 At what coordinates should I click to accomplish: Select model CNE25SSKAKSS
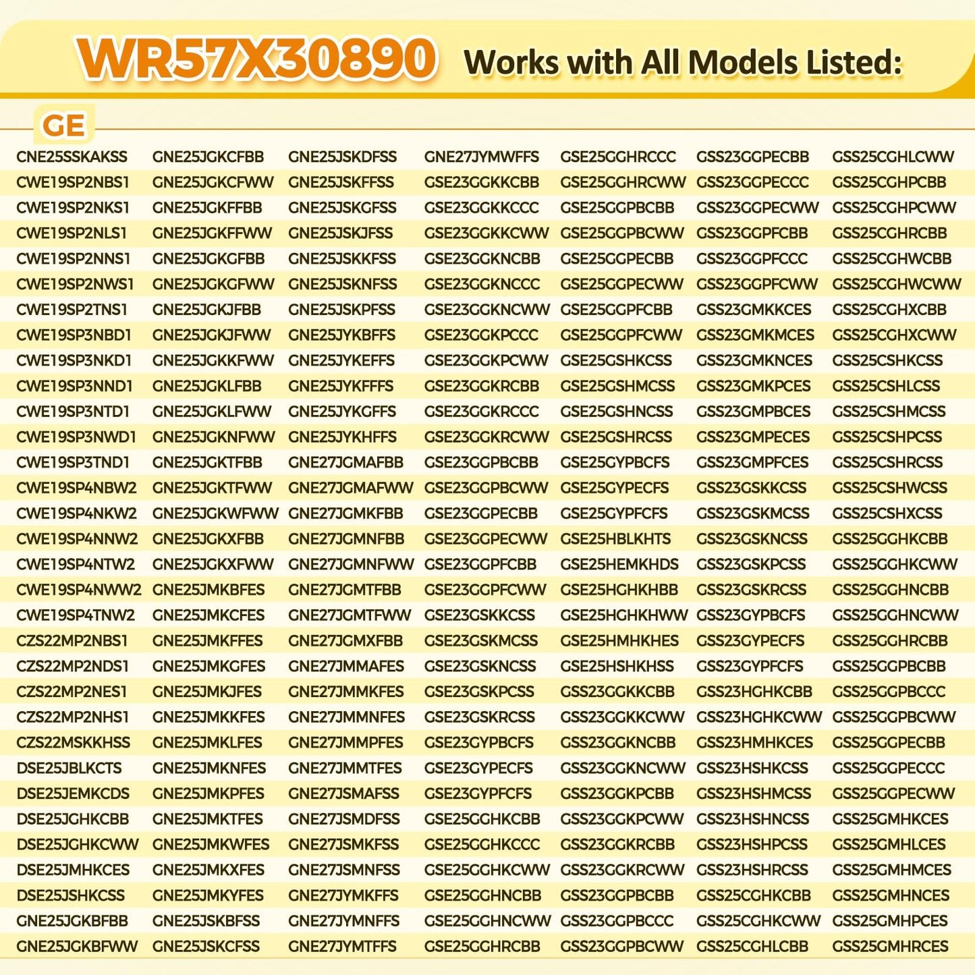(72, 157)
